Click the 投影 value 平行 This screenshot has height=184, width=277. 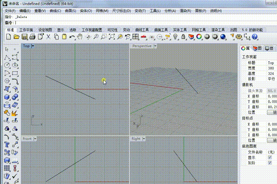271,79
